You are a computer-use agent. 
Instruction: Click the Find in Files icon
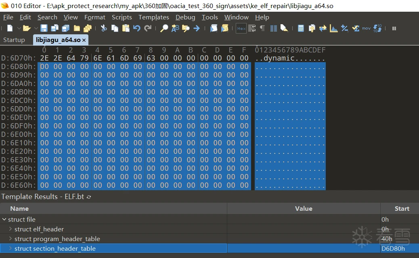(186, 28)
